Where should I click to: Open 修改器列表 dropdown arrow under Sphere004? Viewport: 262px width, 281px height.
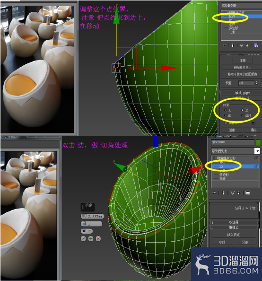257,151
